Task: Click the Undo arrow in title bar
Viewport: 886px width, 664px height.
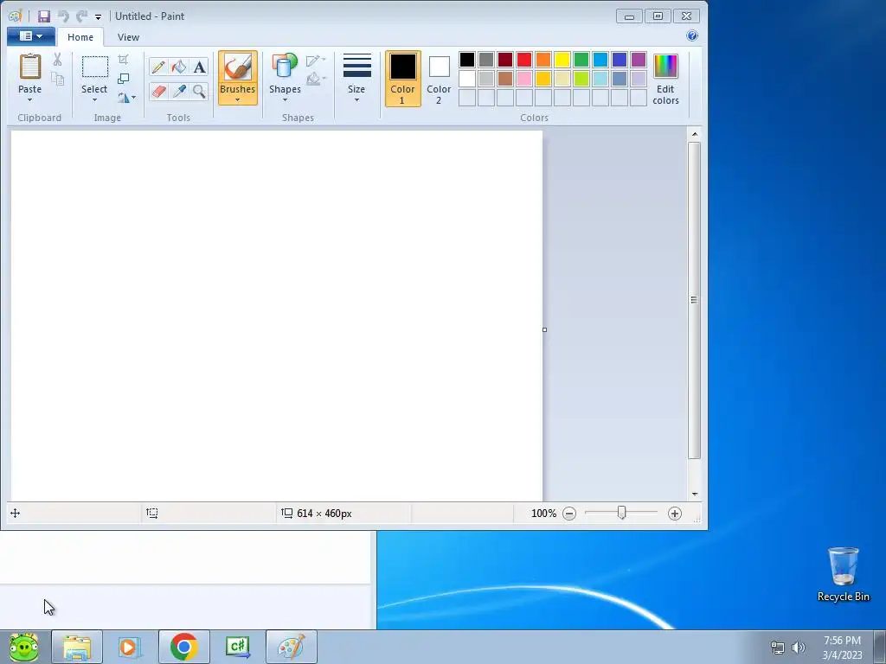Action: click(x=63, y=16)
